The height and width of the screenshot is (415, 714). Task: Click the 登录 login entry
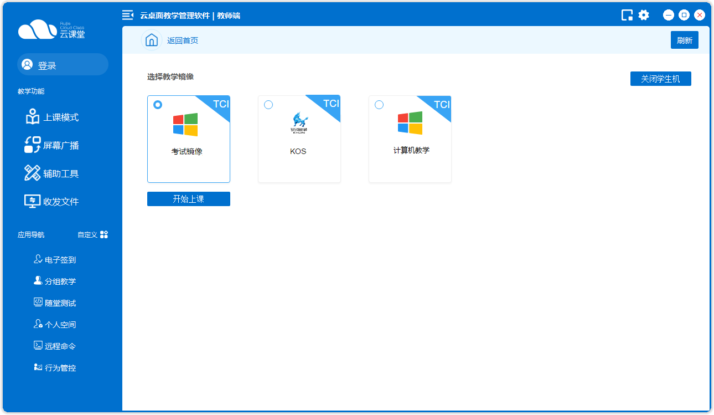63,65
